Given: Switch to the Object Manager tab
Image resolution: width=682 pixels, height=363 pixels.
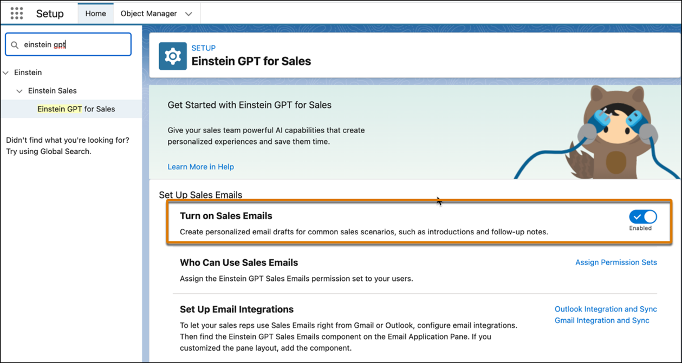Looking at the screenshot, I should click(150, 12).
